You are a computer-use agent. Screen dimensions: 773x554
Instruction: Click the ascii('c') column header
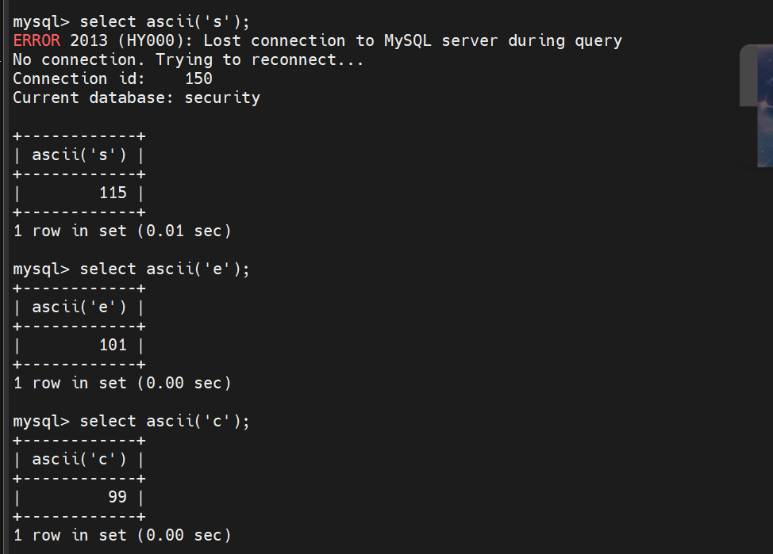[x=79, y=460]
